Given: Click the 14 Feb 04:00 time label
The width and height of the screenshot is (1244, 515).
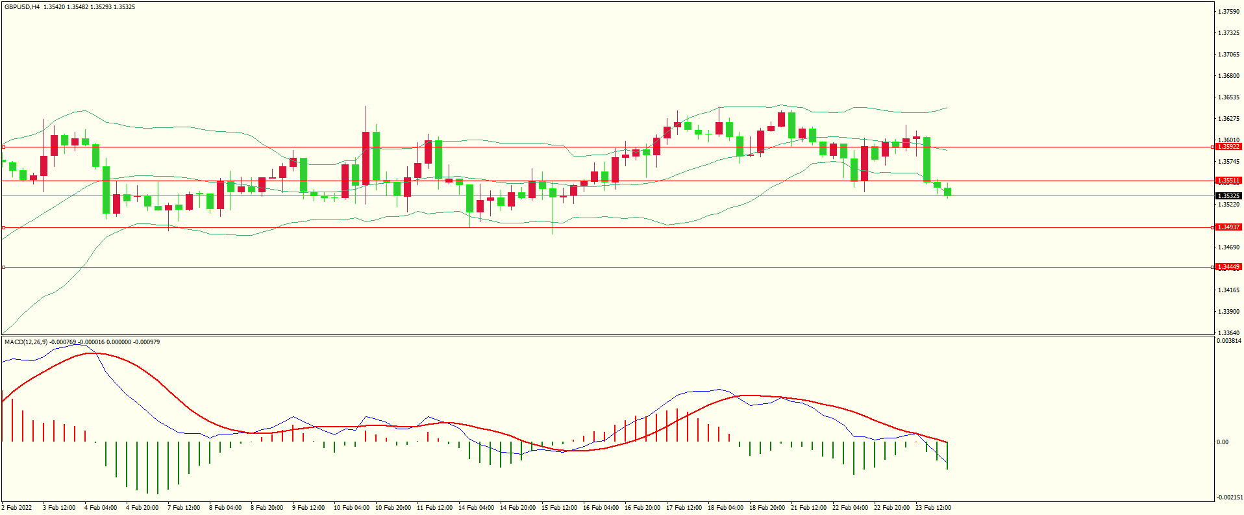Looking at the screenshot, I should pos(476,508).
